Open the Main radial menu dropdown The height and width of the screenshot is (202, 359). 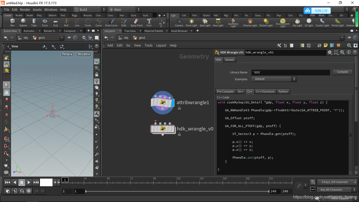(124, 9)
